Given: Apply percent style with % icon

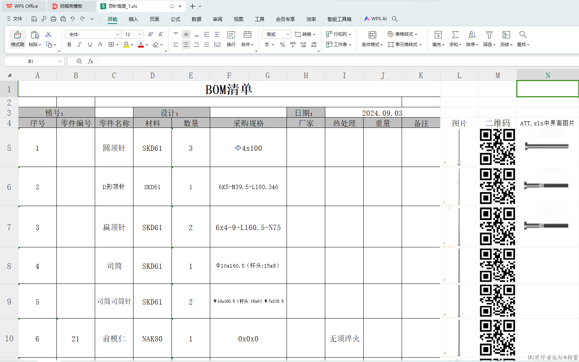Looking at the screenshot, I should [x=282, y=45].
